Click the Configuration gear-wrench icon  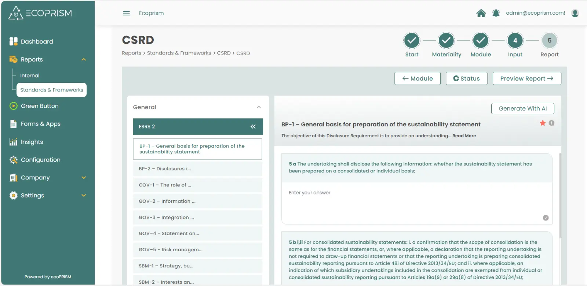point(14,160)
